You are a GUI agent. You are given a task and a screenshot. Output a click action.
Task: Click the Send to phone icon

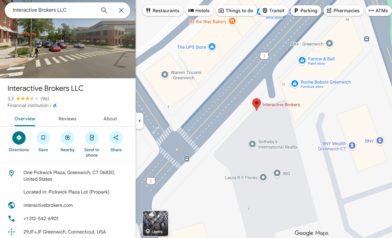(x=92, y=138)
